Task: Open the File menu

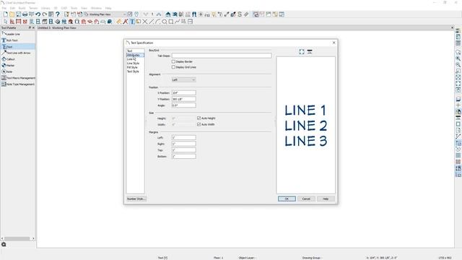Action: (4, 8)
